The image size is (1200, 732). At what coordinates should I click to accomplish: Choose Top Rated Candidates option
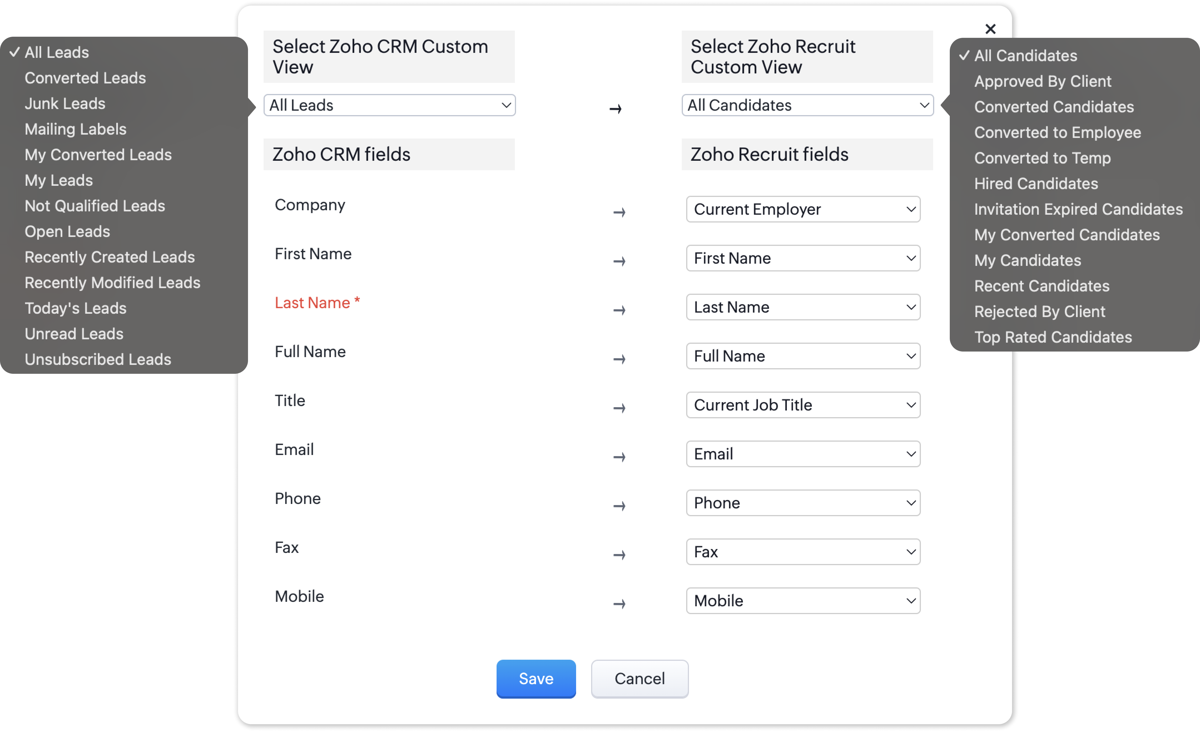pyautogui.click(x=1053, y=337)
